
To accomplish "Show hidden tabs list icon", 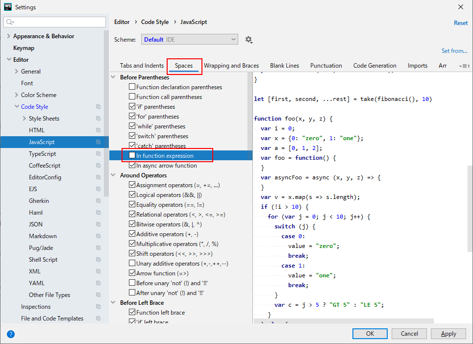I will point(464,66).
